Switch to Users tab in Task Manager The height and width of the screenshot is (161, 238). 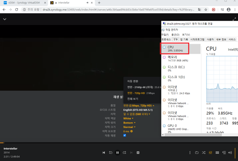(210, 40)
